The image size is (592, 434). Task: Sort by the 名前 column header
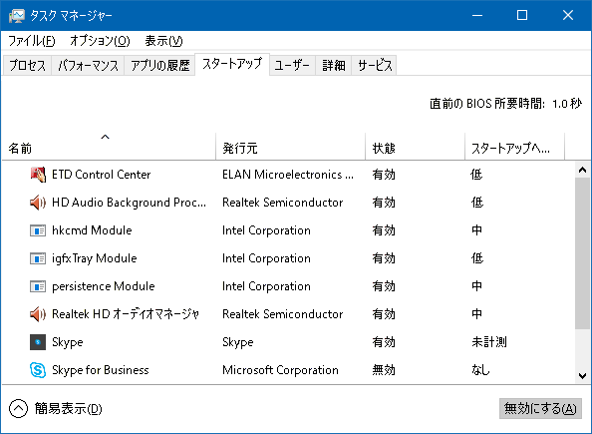109,147
